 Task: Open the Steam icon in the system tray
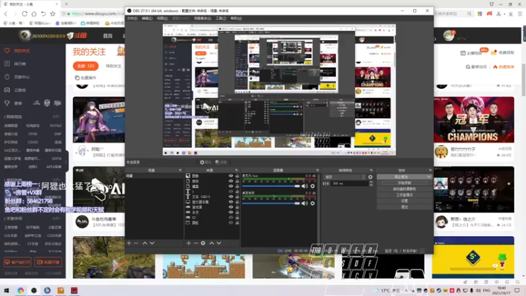[x=439, y=290]
